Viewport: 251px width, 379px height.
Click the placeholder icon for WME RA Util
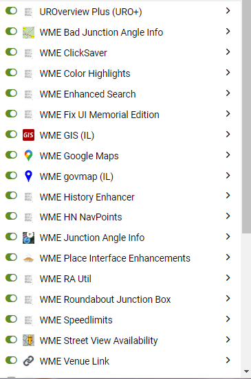coord(28,279)
